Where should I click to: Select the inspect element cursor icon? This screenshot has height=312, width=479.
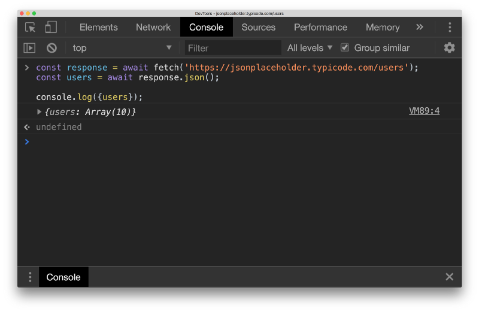tap(30, 27)
